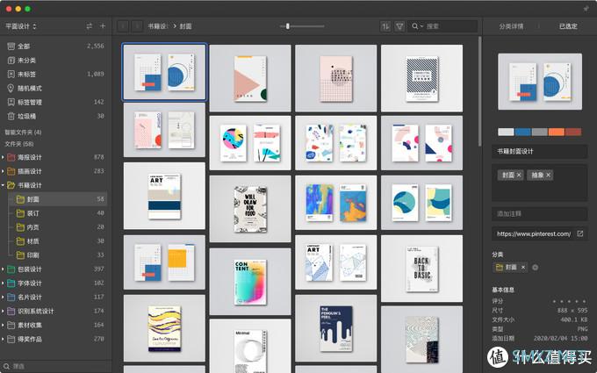Open the filter funnel icon
This screenshot has height=373, width=597.
click(x=399, y=26)
